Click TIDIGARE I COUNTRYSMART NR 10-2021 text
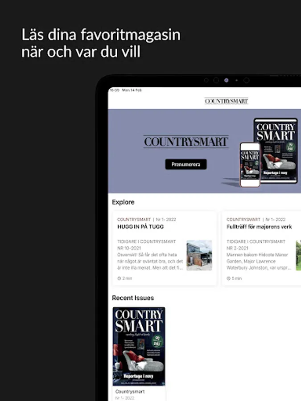 (x=146, y=245)
